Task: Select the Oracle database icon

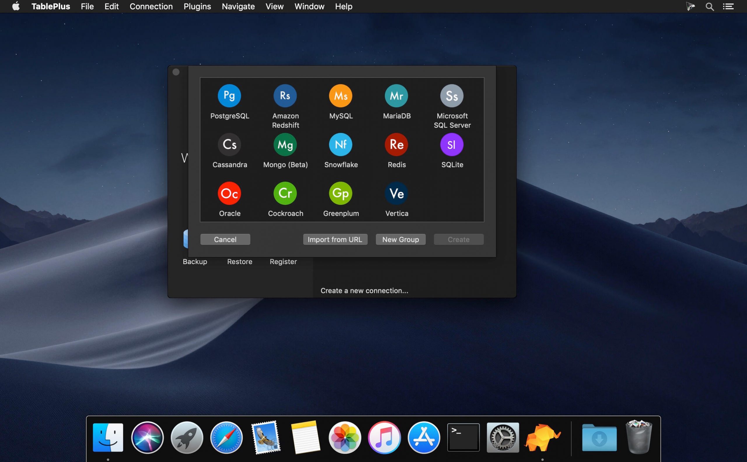Action: click(x=229, y=193)
